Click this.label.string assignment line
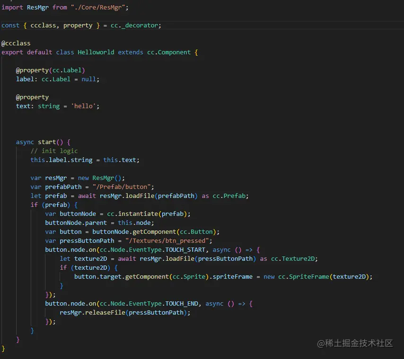The width and height of the screenshot is (404, 359). (x=85, y=160)
